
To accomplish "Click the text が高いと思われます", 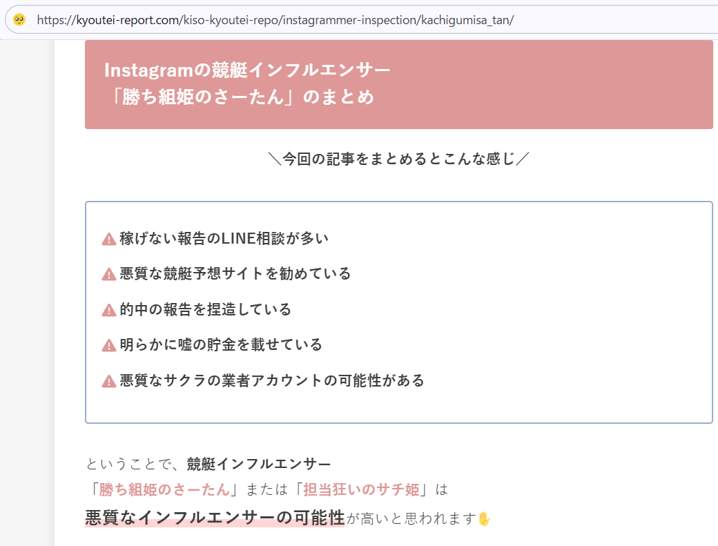I will [x=411, y=518].
